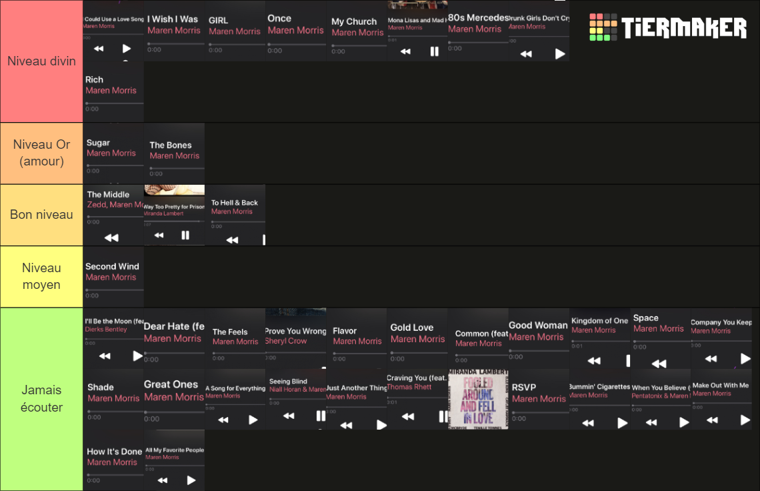Play Could Use a Love Song tile
This screenshot has width=760, height=491.
coord(127,49)
